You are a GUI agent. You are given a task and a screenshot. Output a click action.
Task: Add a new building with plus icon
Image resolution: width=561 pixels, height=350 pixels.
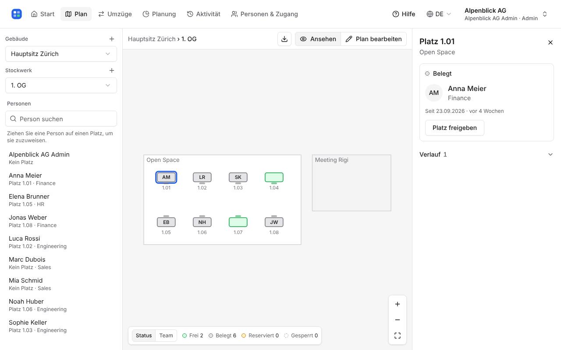point(112,39)
